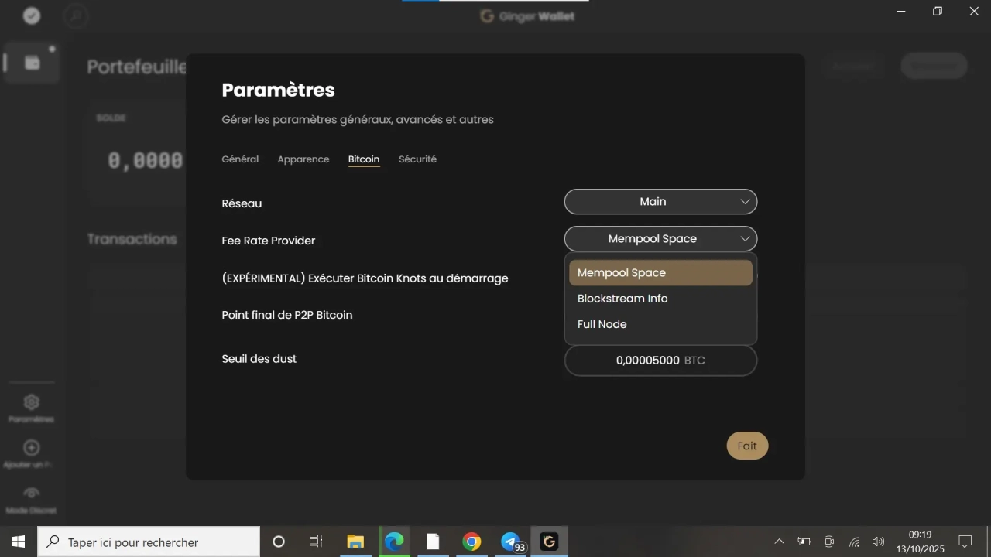Viewport: 991px width, 557px height.
Task: Open the Wi-Fi network tray icon
Action: tap(854, 542)
